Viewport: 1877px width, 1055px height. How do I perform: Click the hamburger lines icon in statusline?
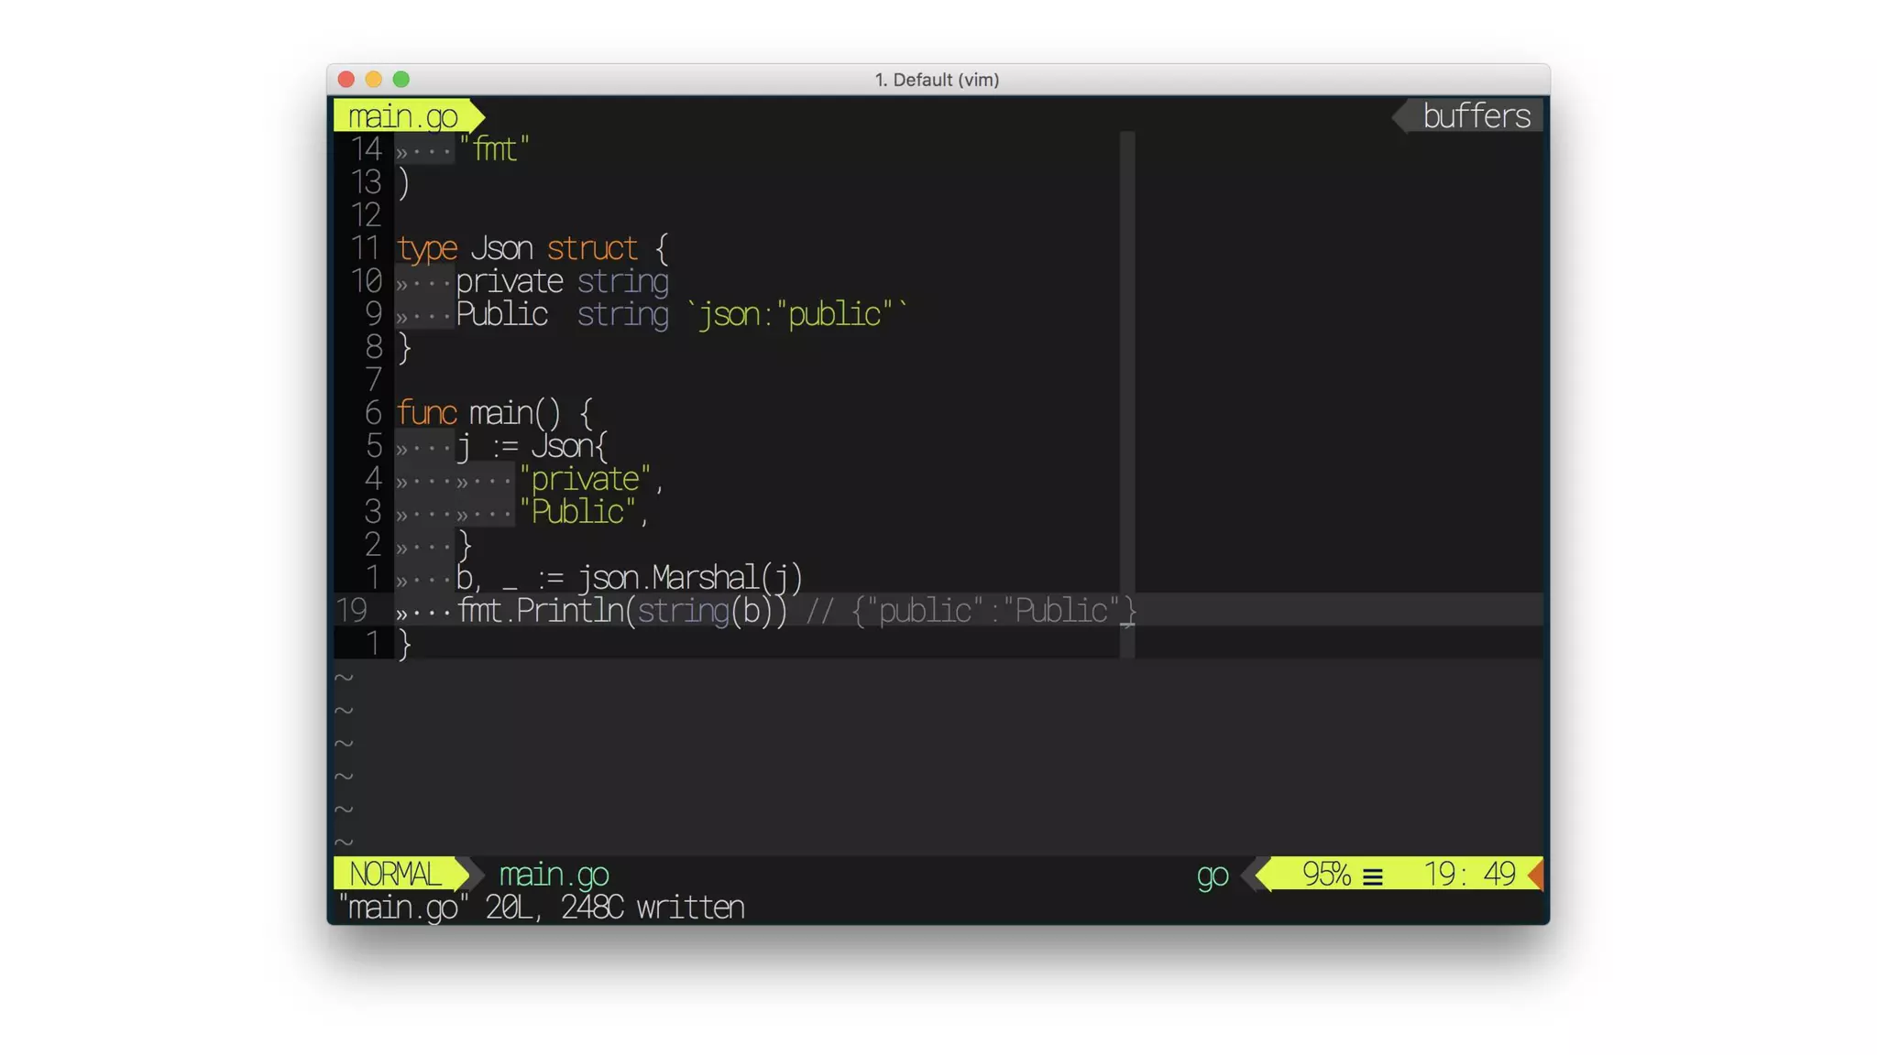(x=1372, y=877)
